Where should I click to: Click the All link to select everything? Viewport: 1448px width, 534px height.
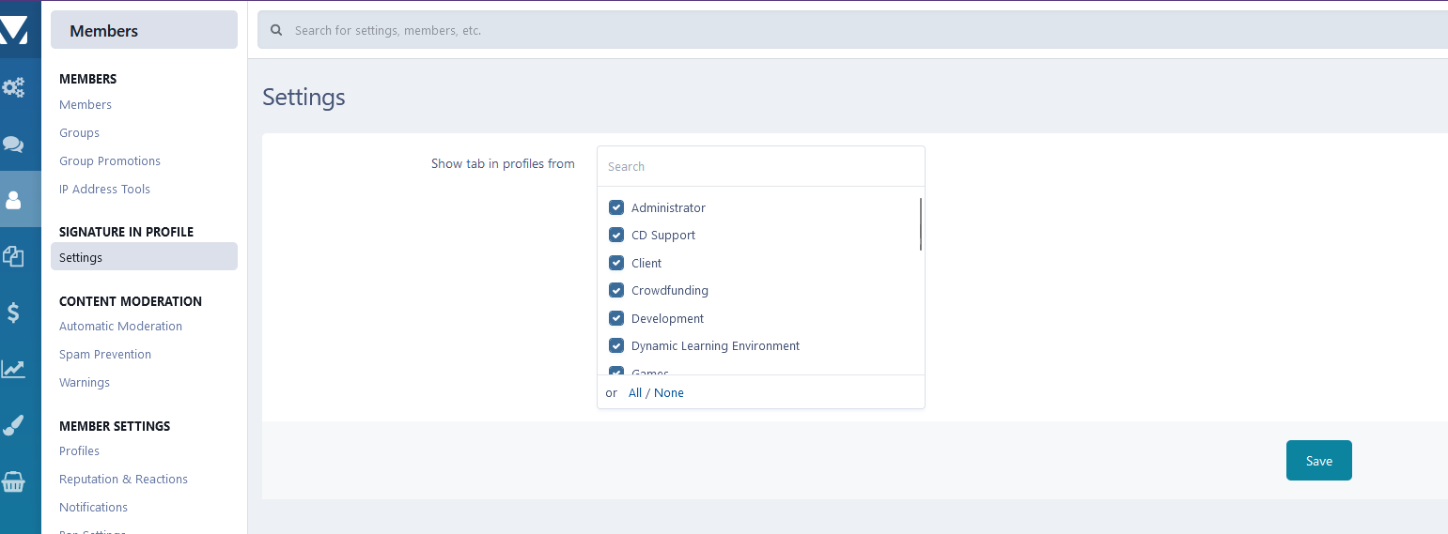coord(635,393)
